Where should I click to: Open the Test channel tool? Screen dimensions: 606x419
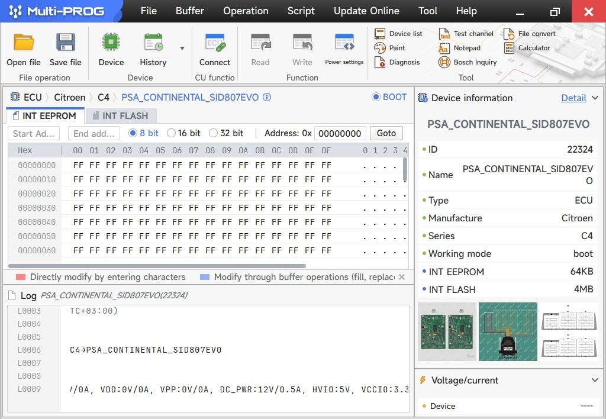tap(466, 34)
